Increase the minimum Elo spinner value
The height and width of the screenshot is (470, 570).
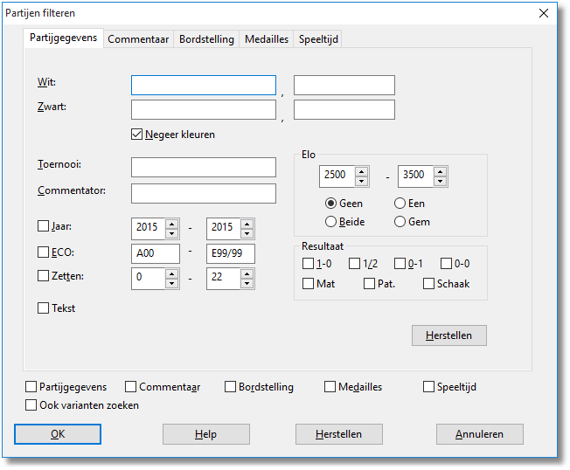pos(361,171)
